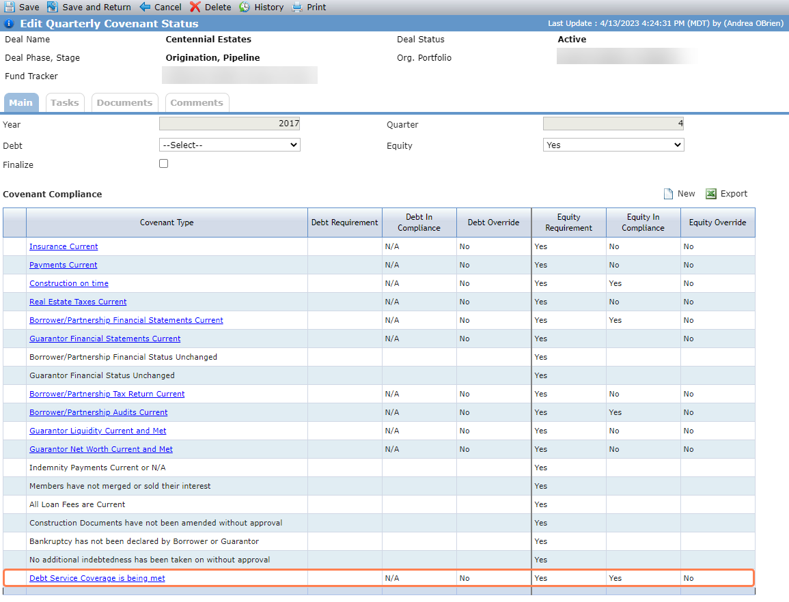Click 'Guarantor Financial Status Unchanged' row text
This screenshot has width=789, height=602.
click(x=102, y=375)
